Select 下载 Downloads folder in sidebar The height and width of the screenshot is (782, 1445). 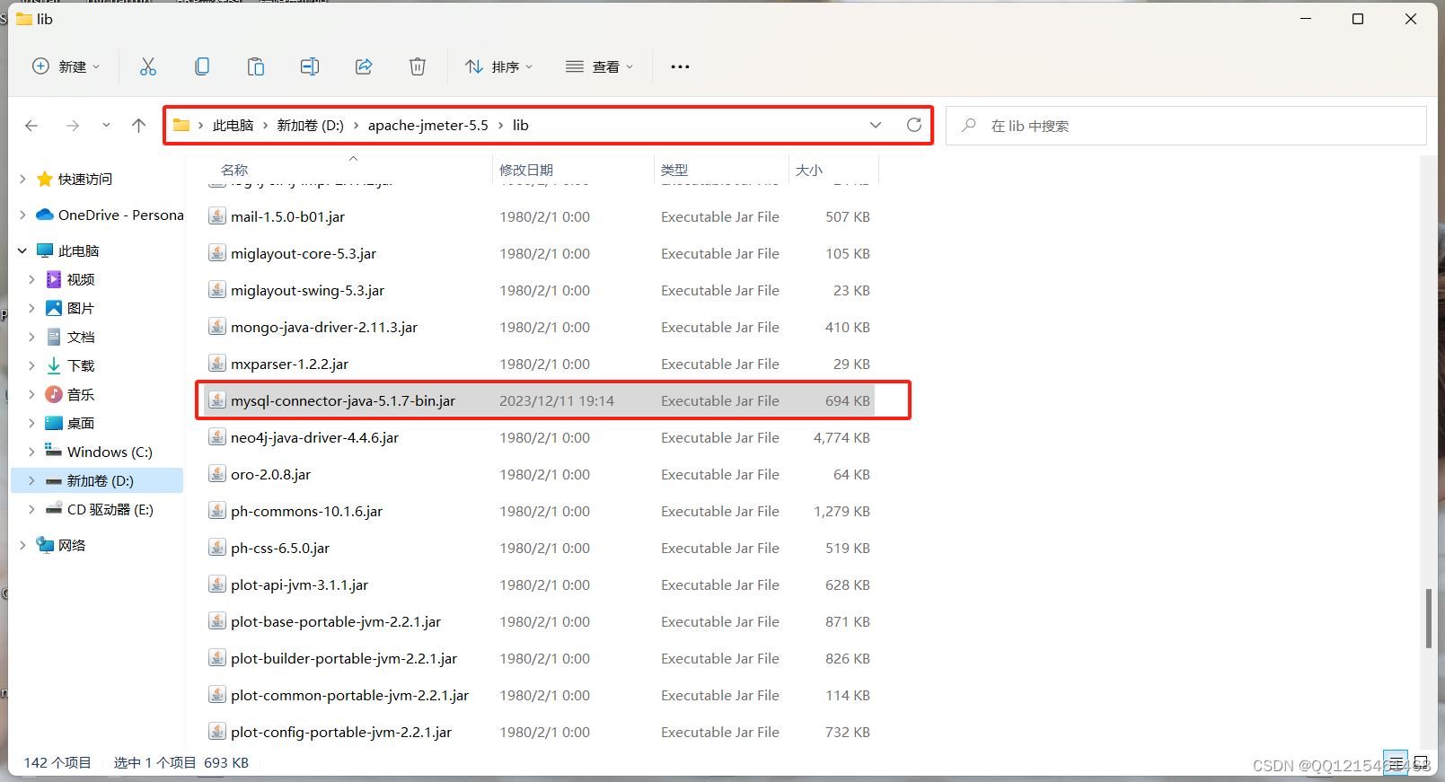pyautogui.click(x=70, y=365)
